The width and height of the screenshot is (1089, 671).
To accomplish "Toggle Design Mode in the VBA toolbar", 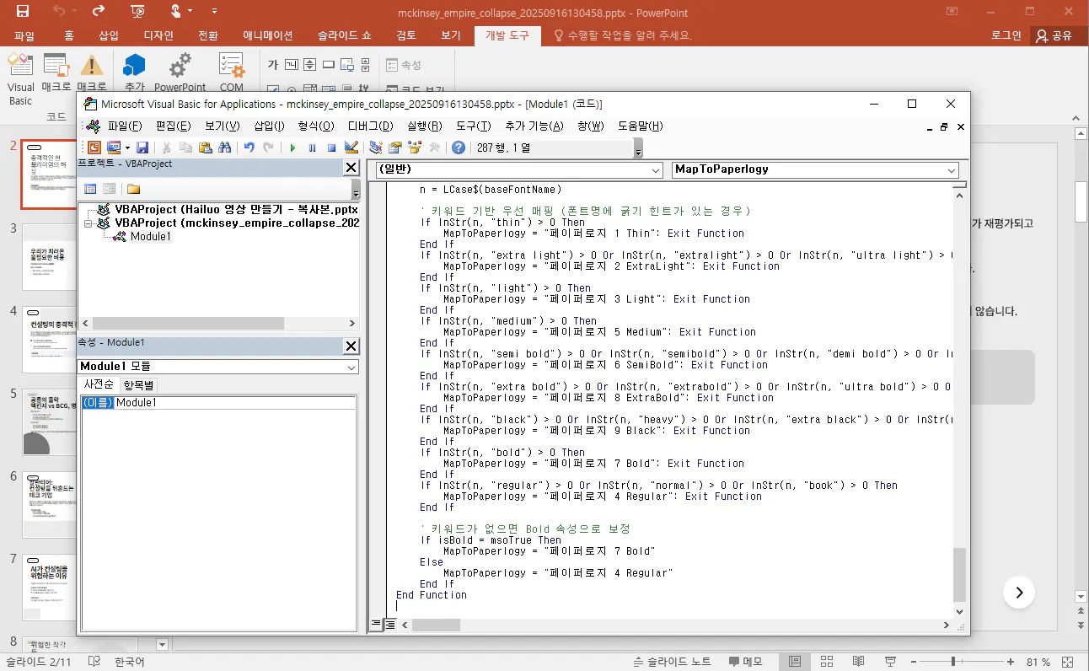I will (351, 148).
